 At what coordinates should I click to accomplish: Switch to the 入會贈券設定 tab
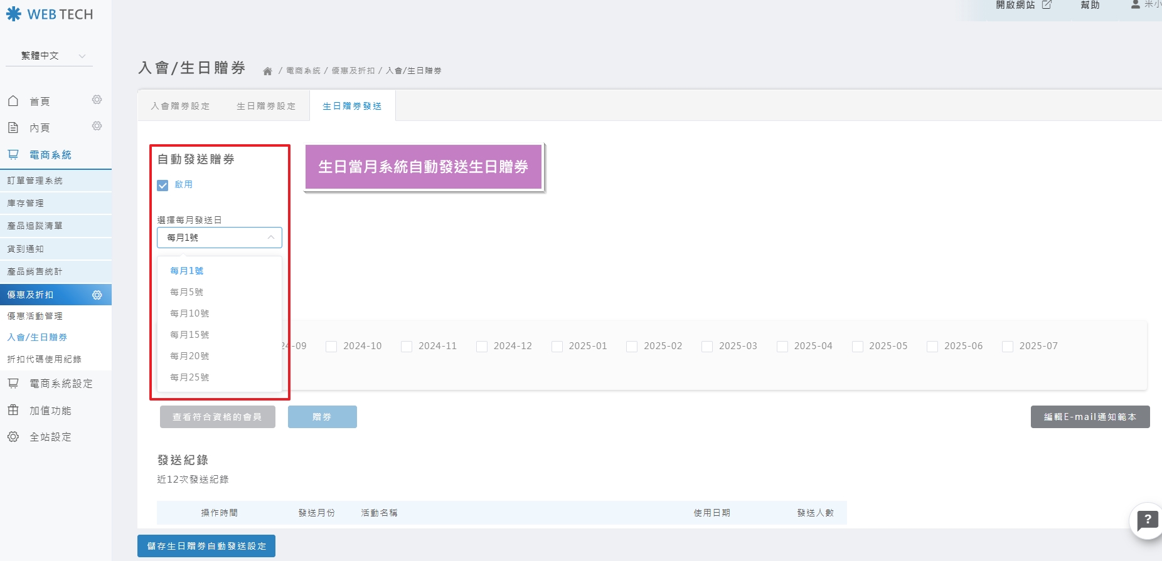(x=180, y=106)
